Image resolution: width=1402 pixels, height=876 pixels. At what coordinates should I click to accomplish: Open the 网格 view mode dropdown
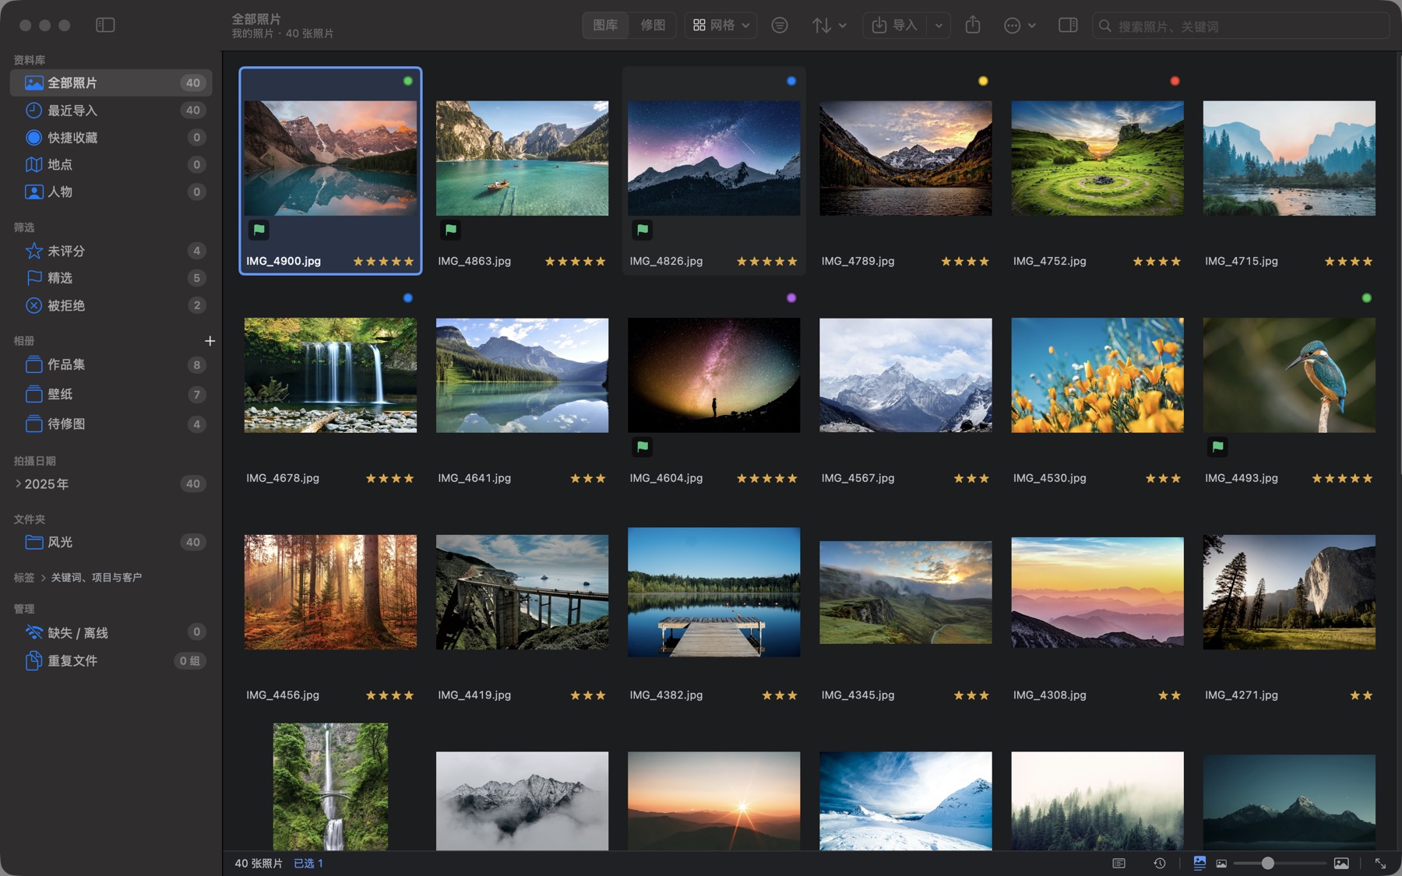(721, 25)
